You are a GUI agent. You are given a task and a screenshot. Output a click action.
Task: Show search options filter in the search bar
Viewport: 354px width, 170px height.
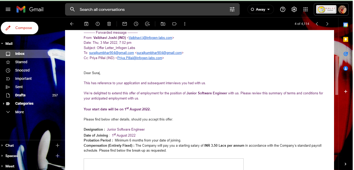click(x=232, y=9)
